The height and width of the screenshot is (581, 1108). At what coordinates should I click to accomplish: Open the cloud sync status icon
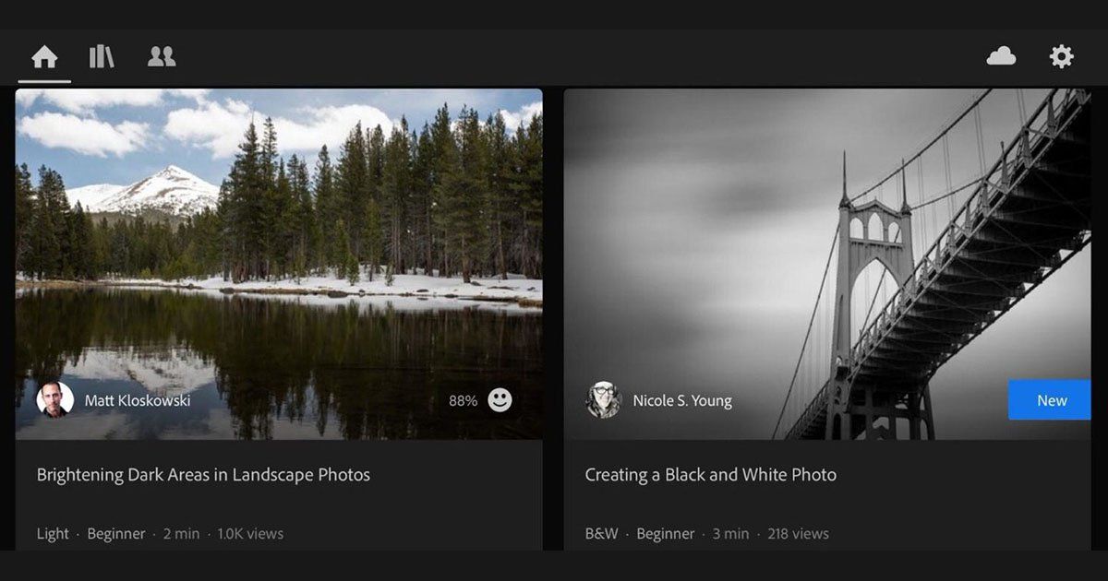click(1001, 57)
